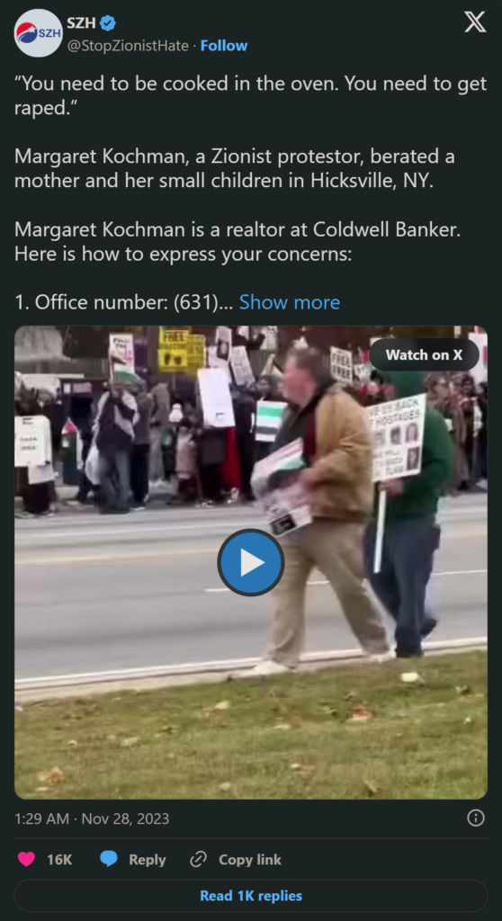Image resolution: width=502 pixels, height=921 pixels.
Task: Open the Twitter for Websites info icon
Action: 476,818
